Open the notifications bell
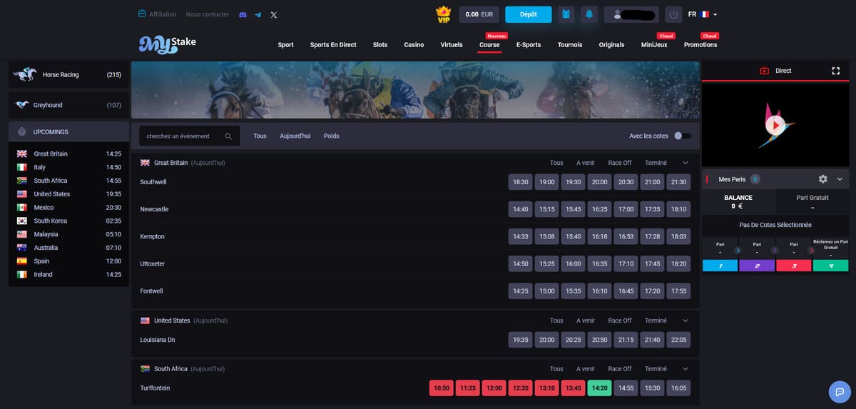The image size is (856, 409). coord(589,14)
